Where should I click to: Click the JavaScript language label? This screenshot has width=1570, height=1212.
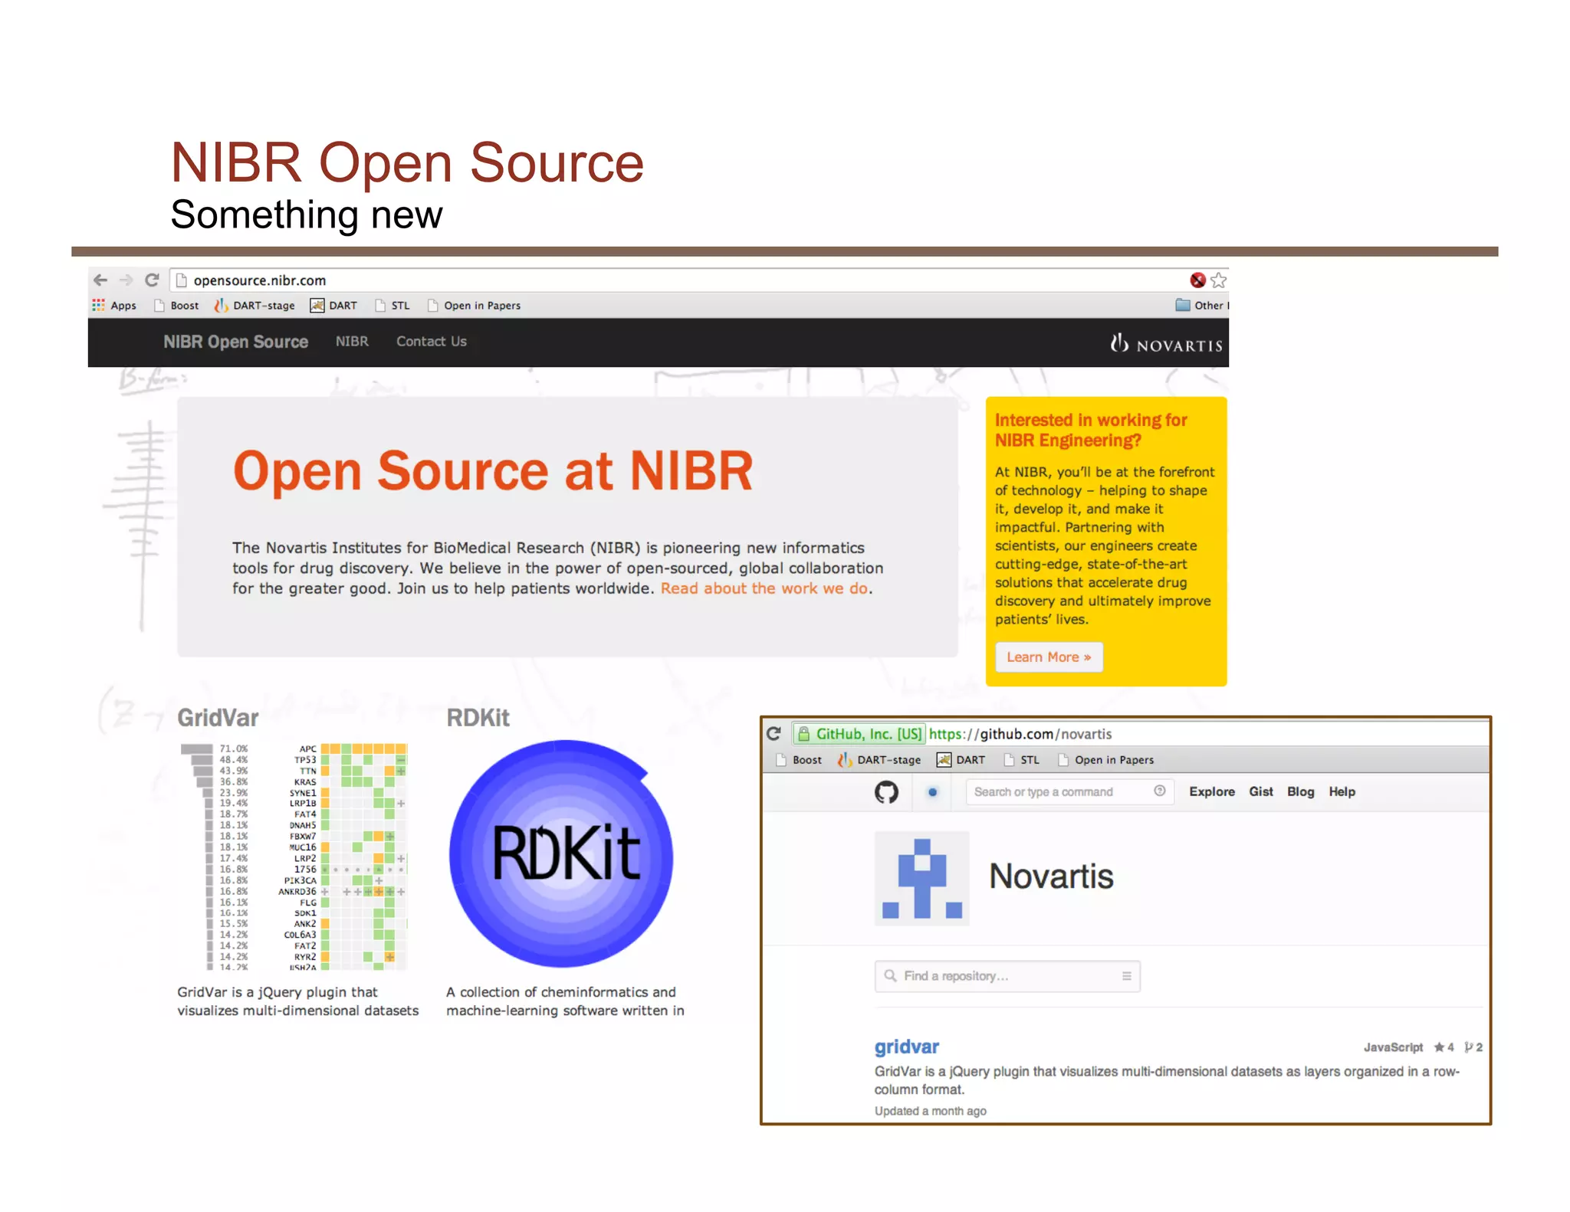[1393, 1047]
